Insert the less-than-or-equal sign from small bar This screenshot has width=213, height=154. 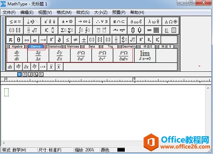point(67,39)
